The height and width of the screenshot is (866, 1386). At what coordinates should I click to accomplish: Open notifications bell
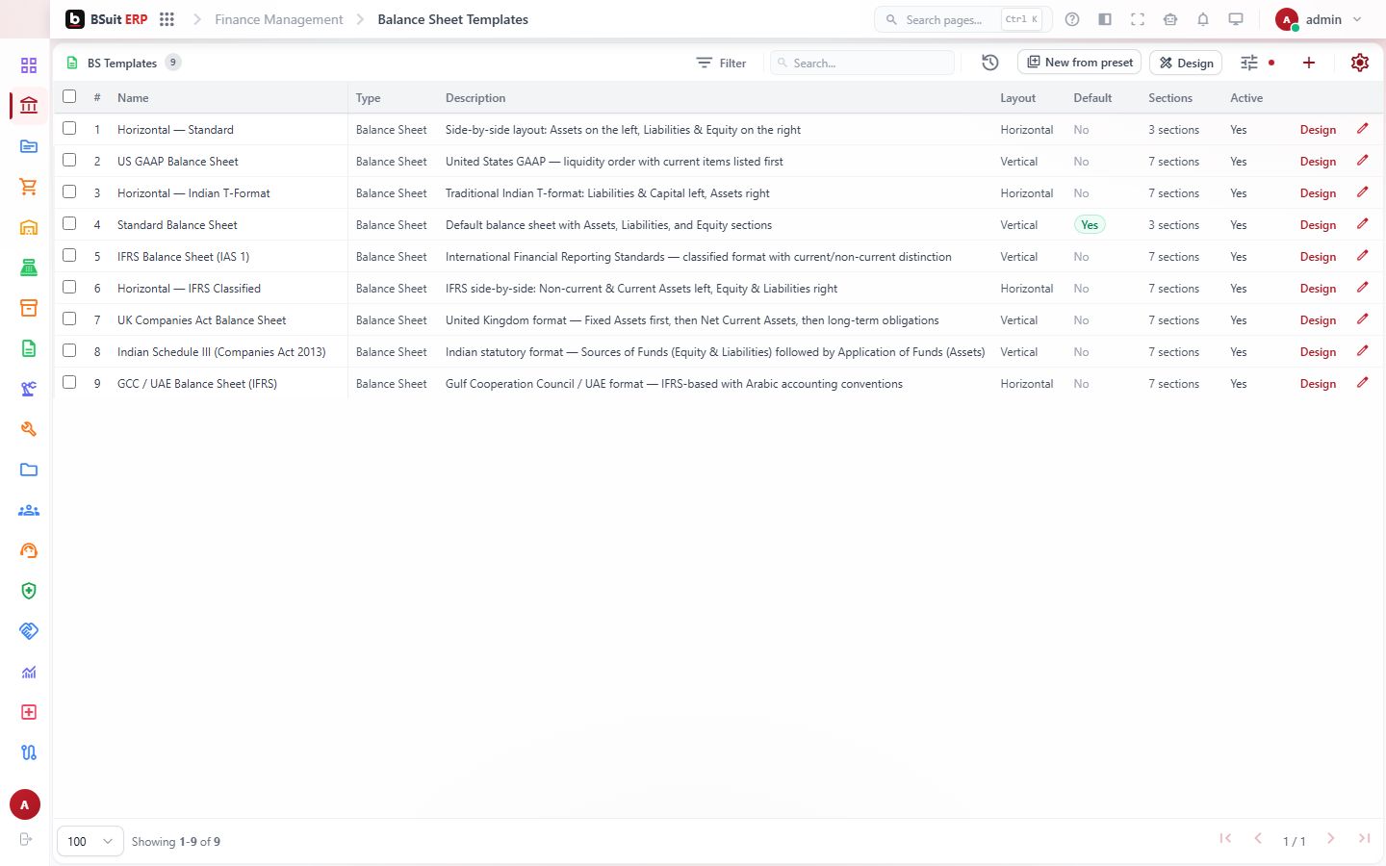1203,19
